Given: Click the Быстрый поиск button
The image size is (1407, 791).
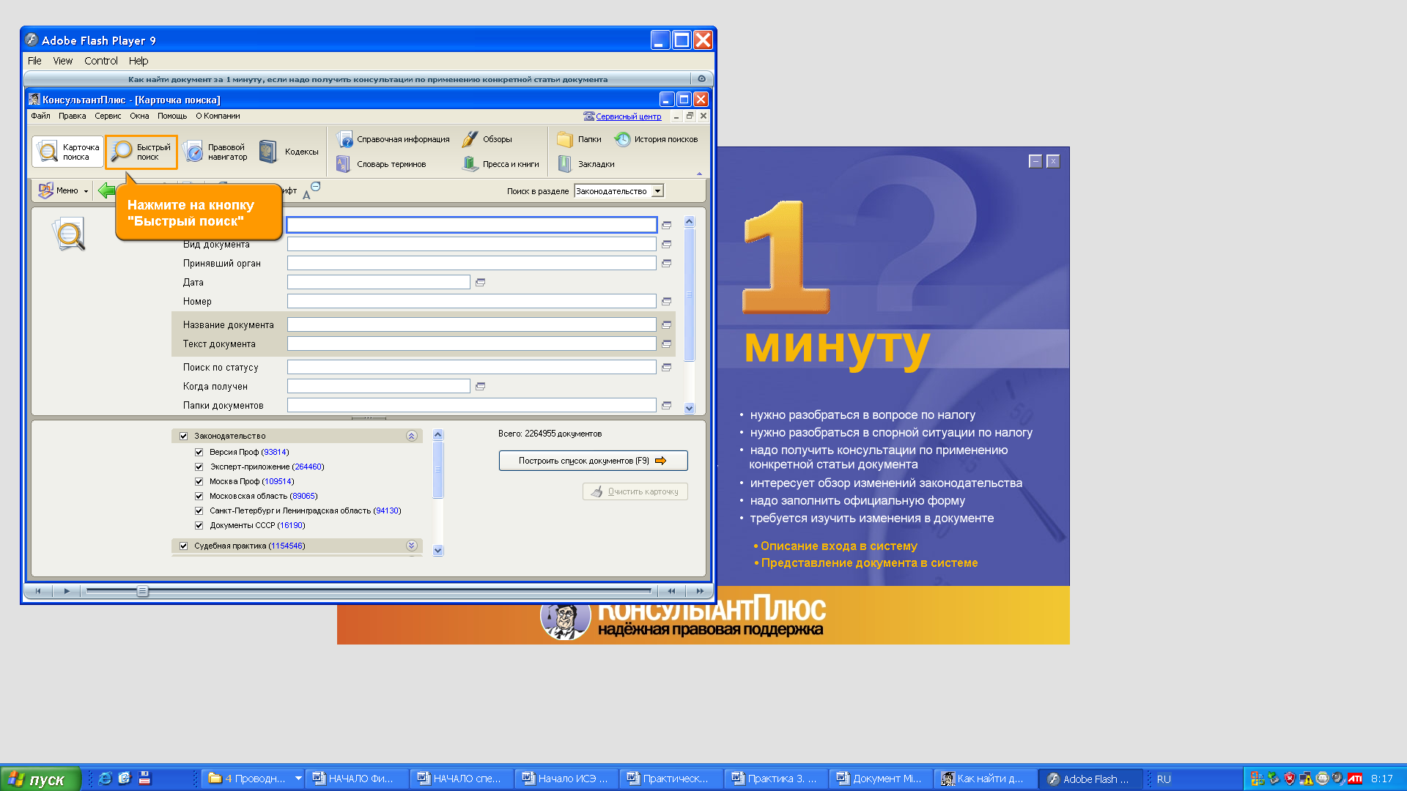Looking at the screenshot, I should click(141, 152).
